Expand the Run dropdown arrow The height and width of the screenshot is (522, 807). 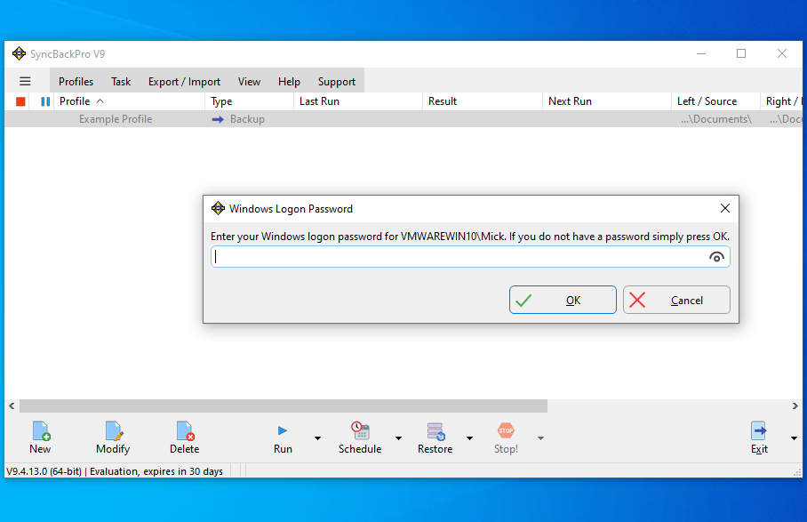tap(317, 438)
